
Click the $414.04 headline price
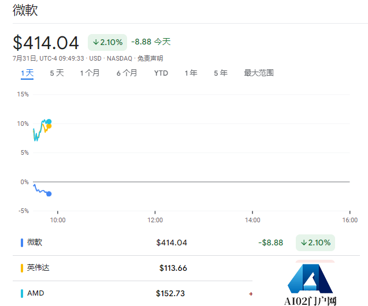tap(46, 43)
